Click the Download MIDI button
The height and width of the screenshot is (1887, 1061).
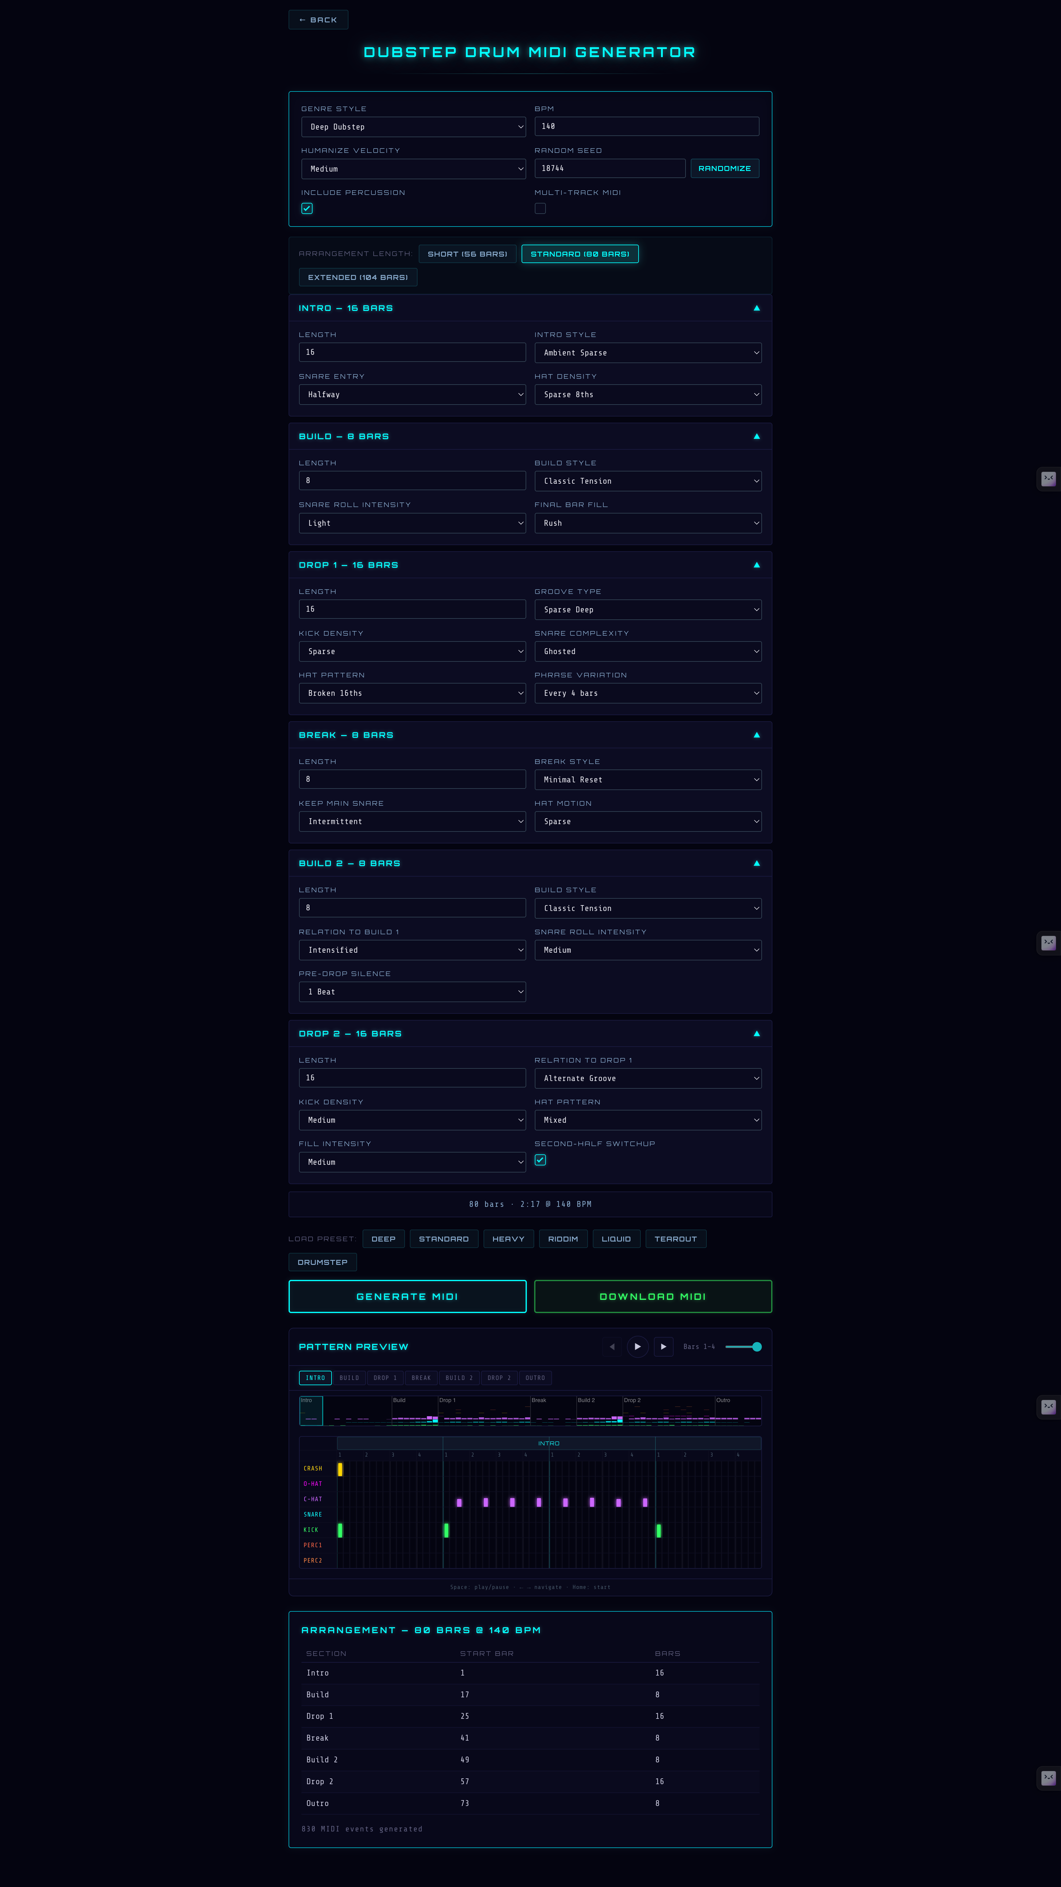[x=653, y=1296]
